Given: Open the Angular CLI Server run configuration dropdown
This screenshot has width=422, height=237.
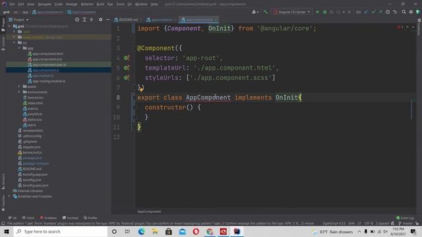Looking at the screenshot, I should click(292, 12).
